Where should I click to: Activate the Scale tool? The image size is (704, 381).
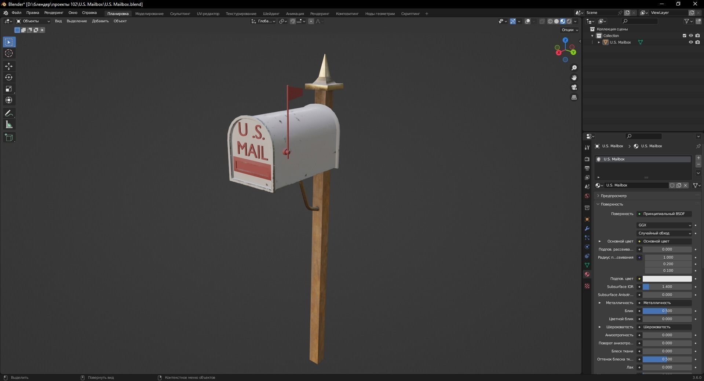coord(9,89)
